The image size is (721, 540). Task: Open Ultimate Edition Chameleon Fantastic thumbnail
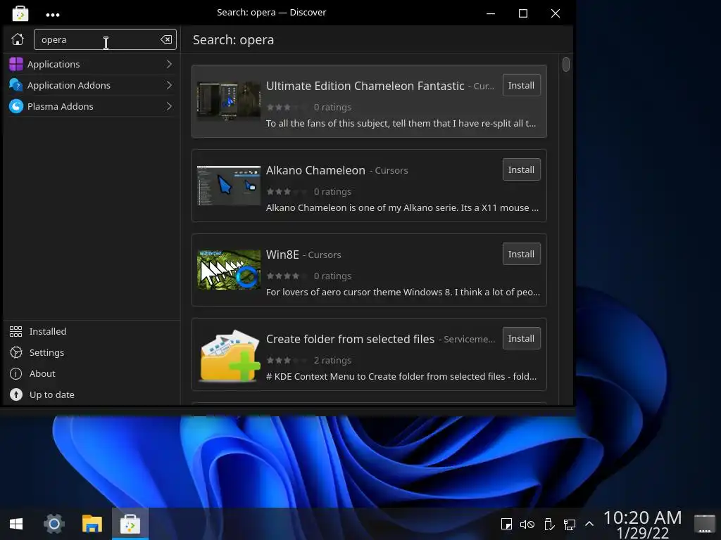click(229, 101)
